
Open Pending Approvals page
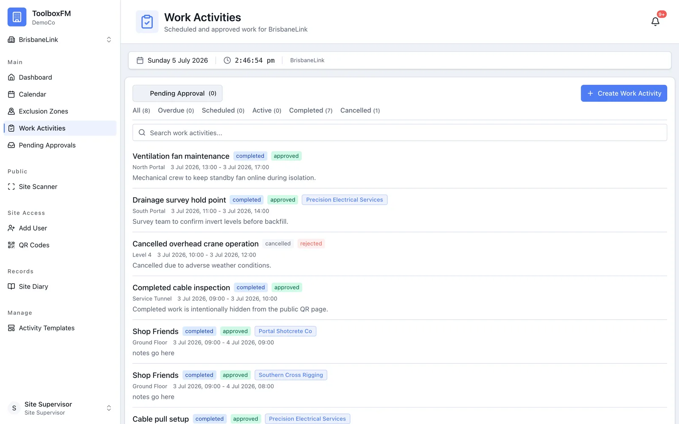pos(60,145)
